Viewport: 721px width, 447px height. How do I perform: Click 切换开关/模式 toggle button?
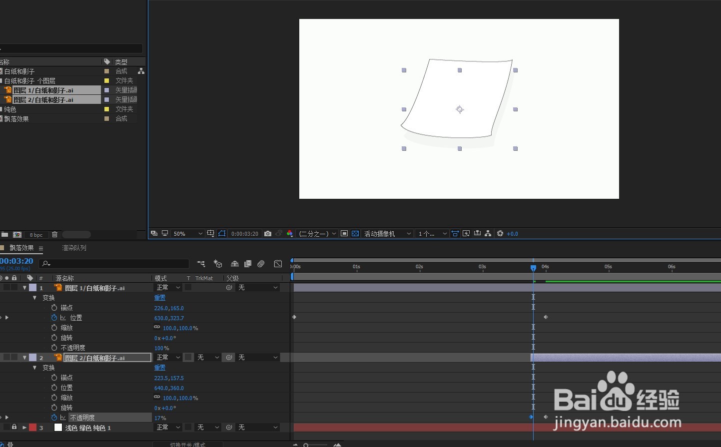(187, 445)
